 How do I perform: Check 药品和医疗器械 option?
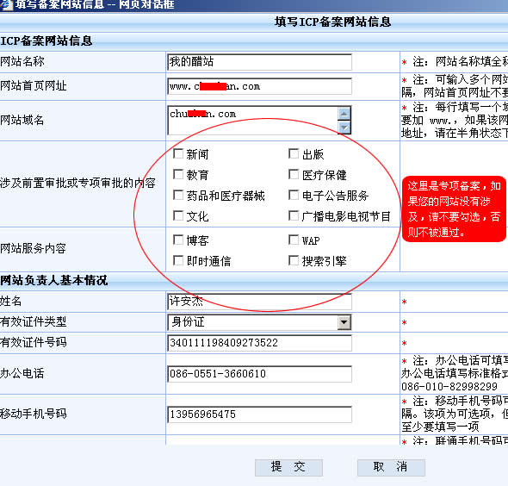tap(178, 196)
